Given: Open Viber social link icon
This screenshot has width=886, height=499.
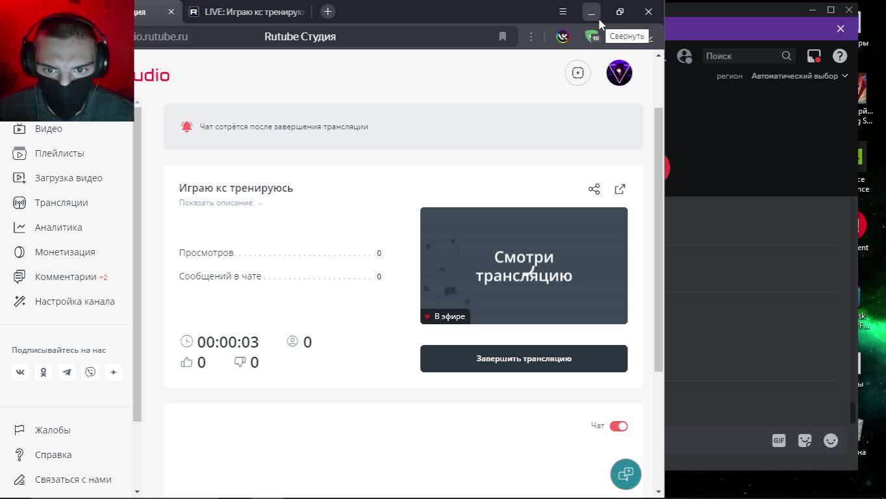Looking at the screenshot, I should coord(90,372).
